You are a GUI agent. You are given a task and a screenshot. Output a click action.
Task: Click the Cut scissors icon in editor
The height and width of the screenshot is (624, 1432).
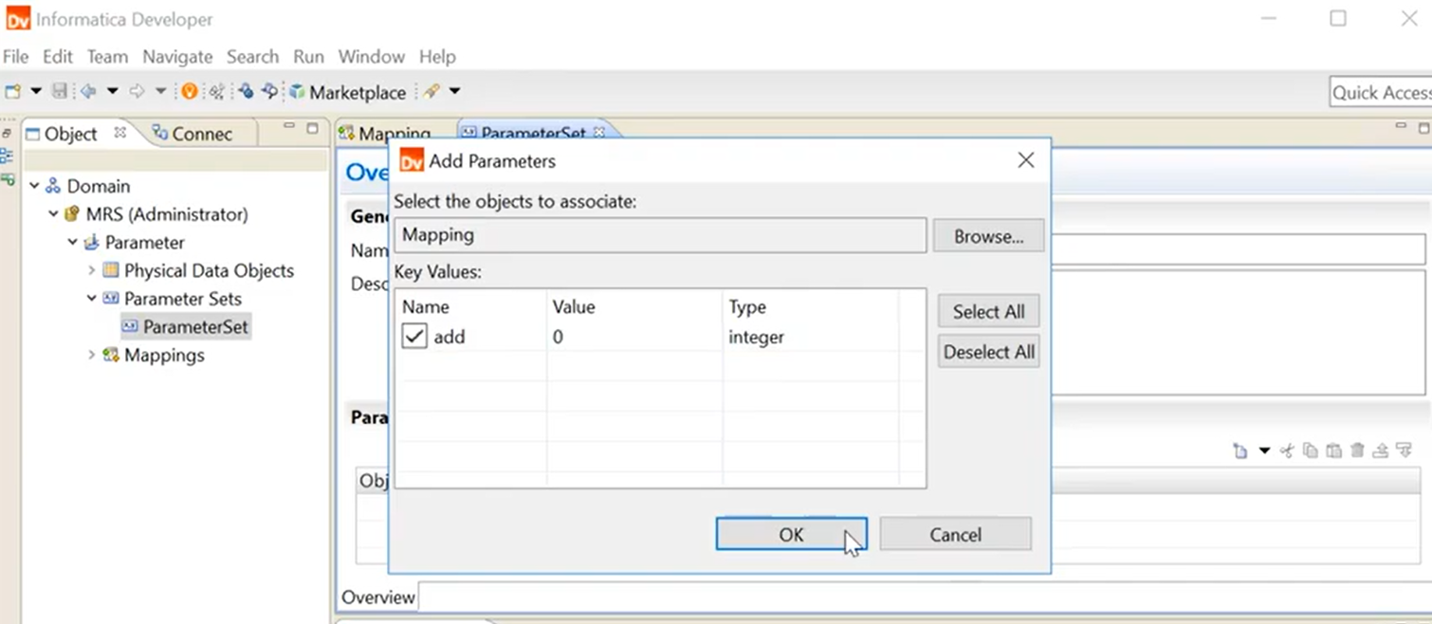click(x=1287, y=451)
